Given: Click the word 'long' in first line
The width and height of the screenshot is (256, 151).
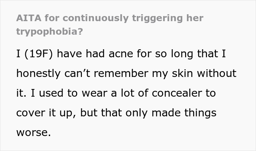Looking at the screenshot, I should [x=182, y=54].
